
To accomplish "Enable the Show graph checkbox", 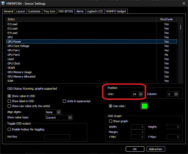I will click(x=111, y=121).
